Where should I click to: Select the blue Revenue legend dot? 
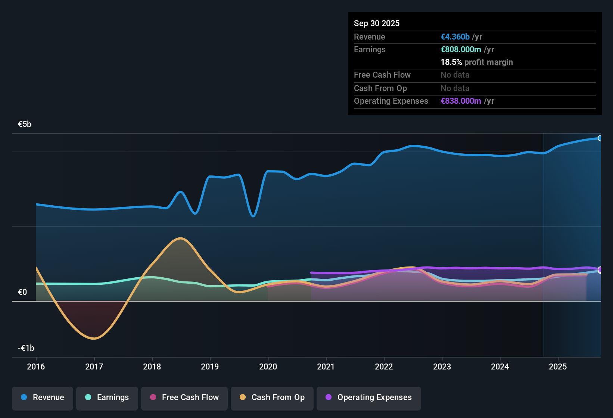pos(24,397)
